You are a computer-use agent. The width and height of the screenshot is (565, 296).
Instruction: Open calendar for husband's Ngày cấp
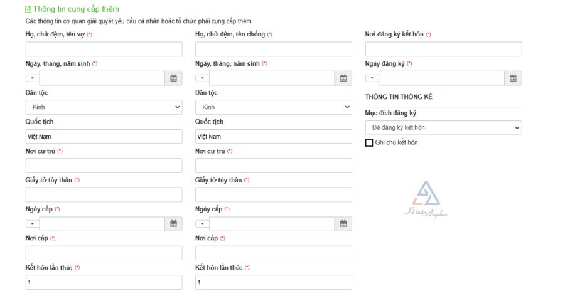(x=343, y=224)
